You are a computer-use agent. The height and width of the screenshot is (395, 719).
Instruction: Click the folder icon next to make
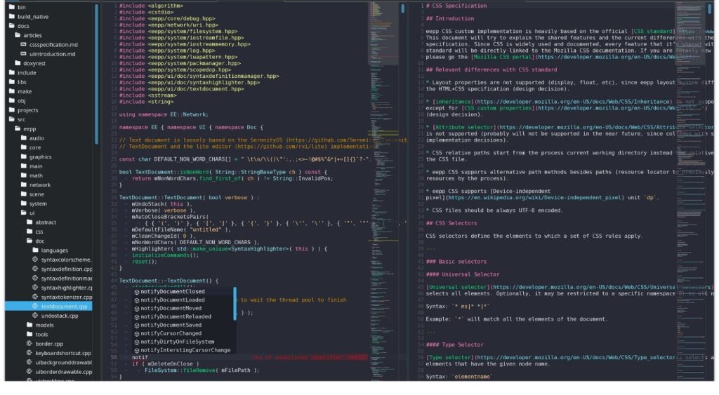pos(12,91)
